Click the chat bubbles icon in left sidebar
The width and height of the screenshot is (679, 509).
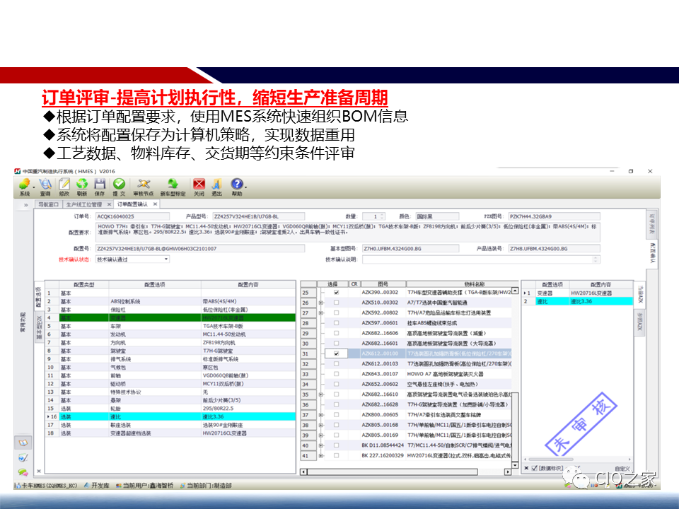point(23,472)
